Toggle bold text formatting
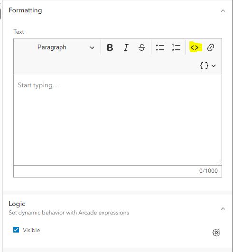 click(110, 47)
